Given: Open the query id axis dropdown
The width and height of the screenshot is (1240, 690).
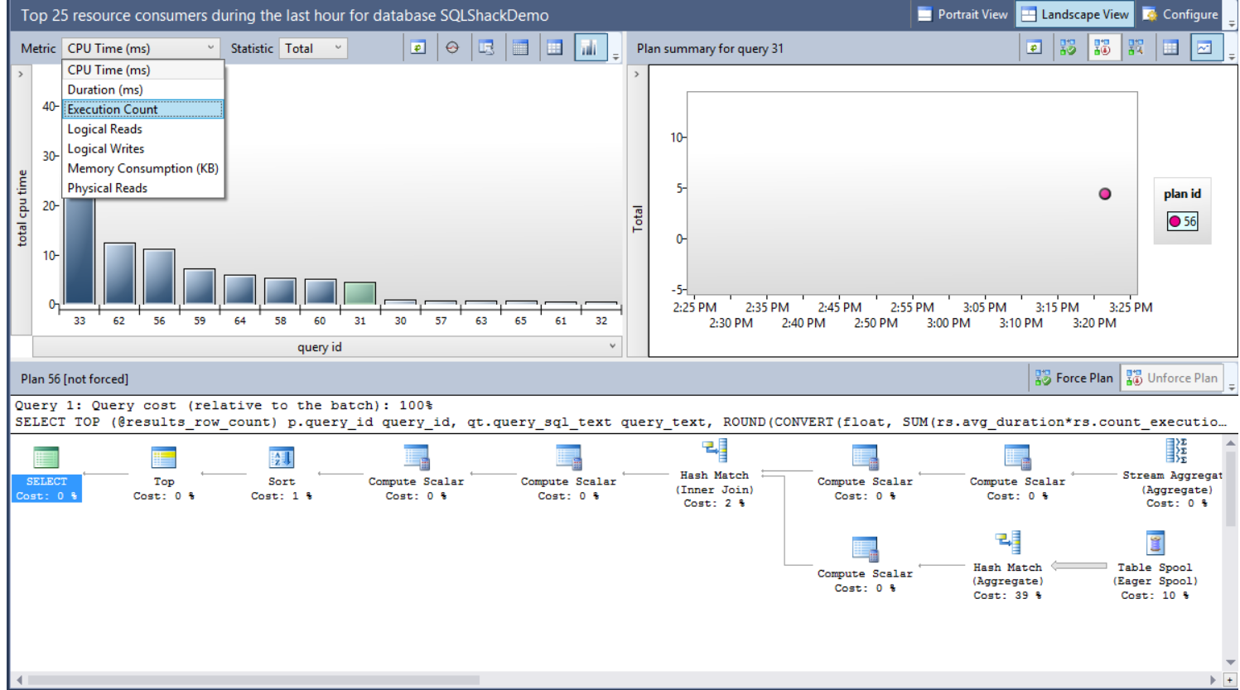Looking at the screenshot, I should point(612,346).
